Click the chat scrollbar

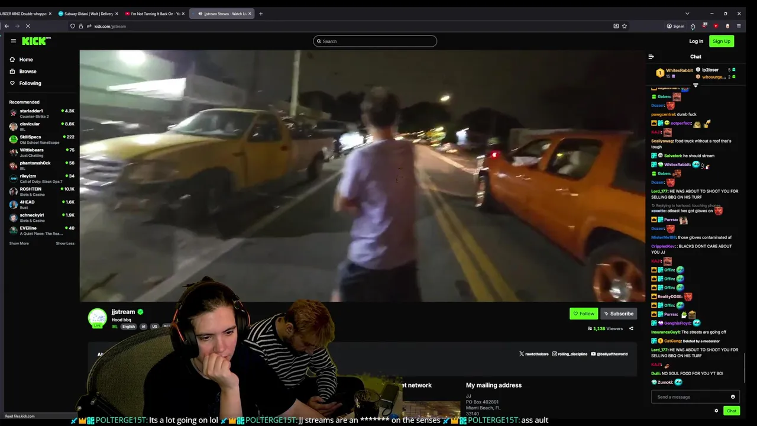tap(744, 368)
